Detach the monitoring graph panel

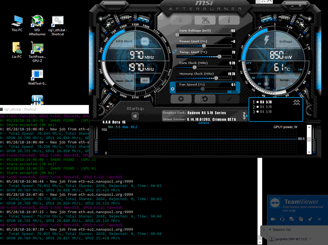click(x=204, y=123)
